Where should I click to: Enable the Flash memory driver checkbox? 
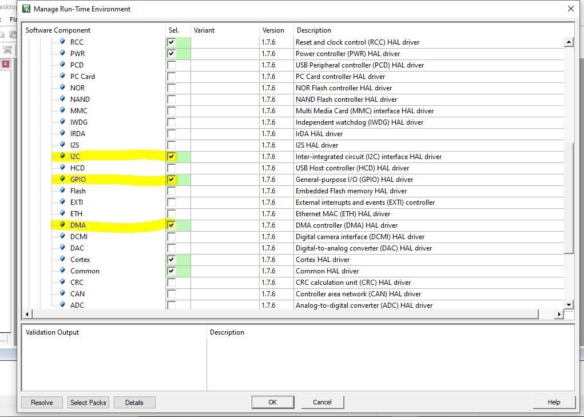[x=172, y=191]
